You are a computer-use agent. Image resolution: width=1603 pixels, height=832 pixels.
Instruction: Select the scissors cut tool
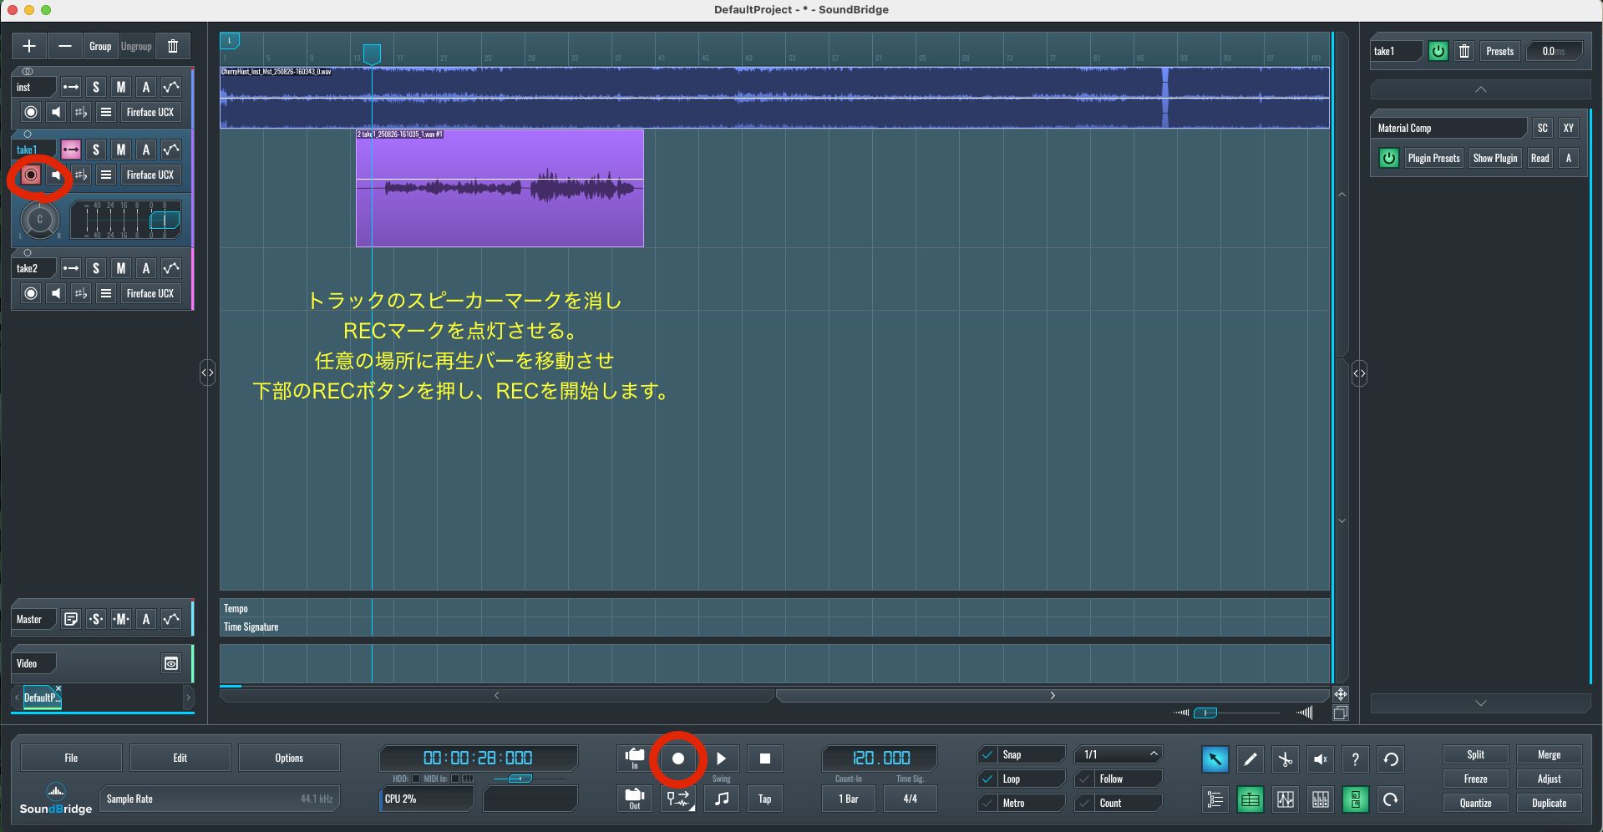(1286, 758)
